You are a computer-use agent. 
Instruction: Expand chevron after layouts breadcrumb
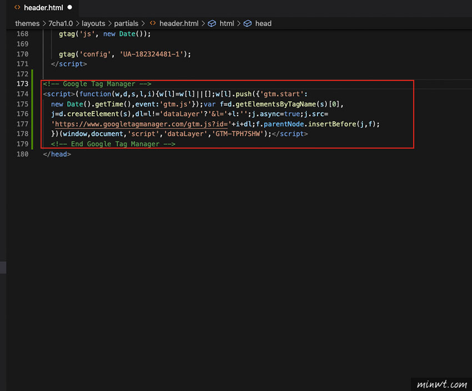109,23
